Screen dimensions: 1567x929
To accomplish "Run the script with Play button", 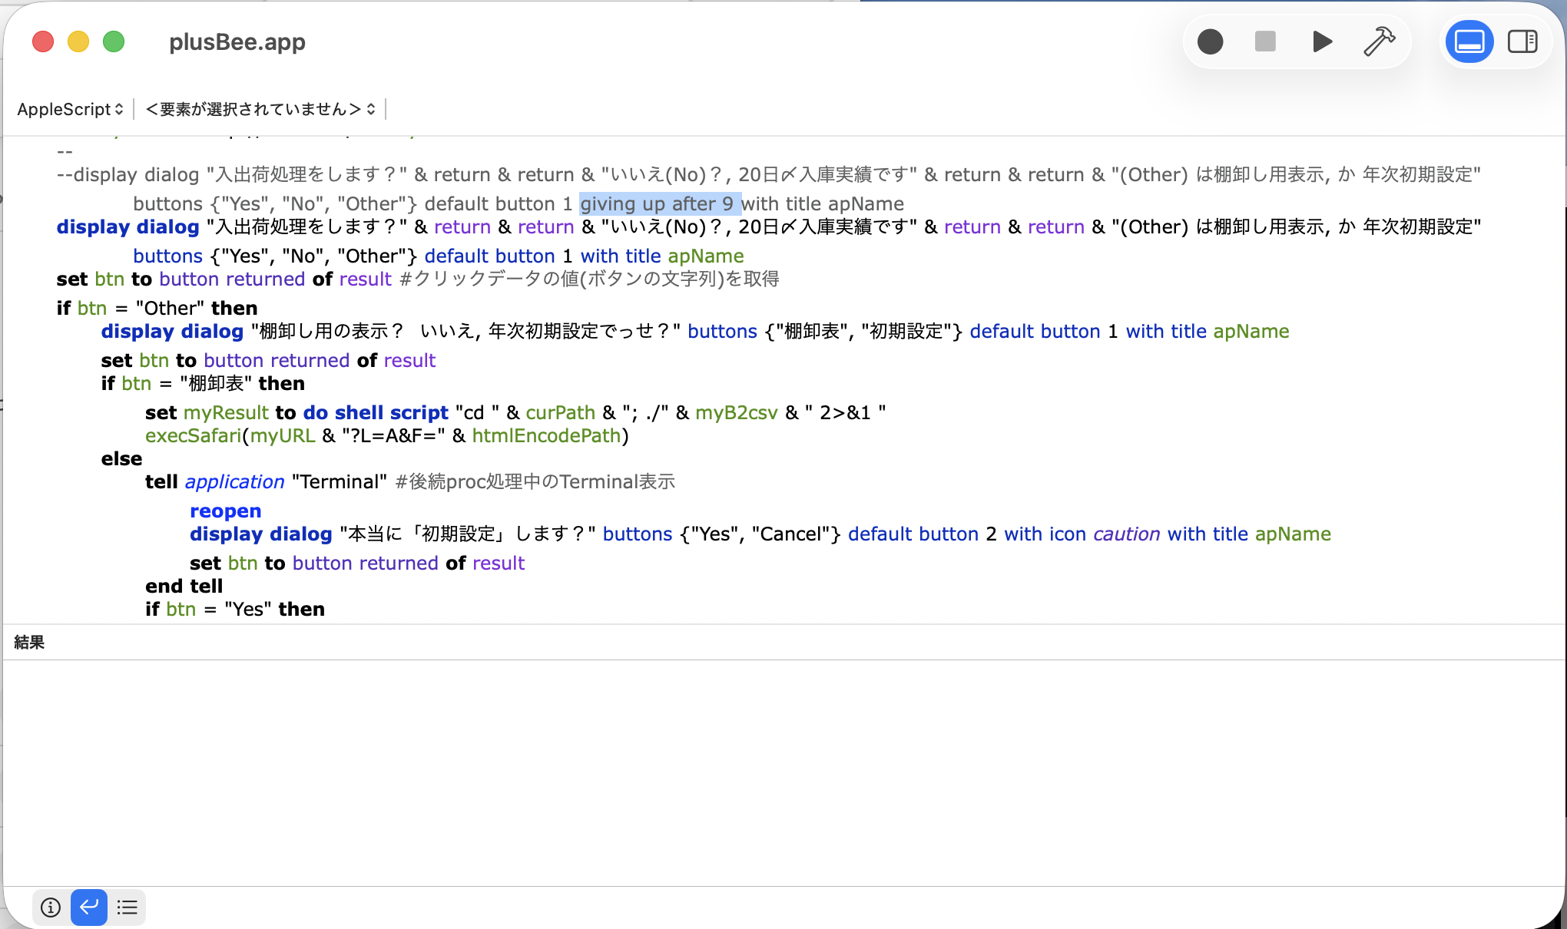I will pos(1322,41).
